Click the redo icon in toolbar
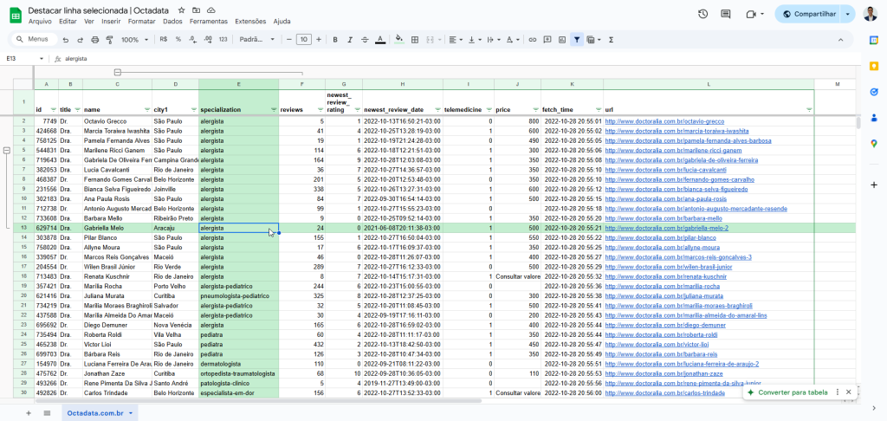The height and width of the screenshot is (421, 887). click(x=81, y=40)
